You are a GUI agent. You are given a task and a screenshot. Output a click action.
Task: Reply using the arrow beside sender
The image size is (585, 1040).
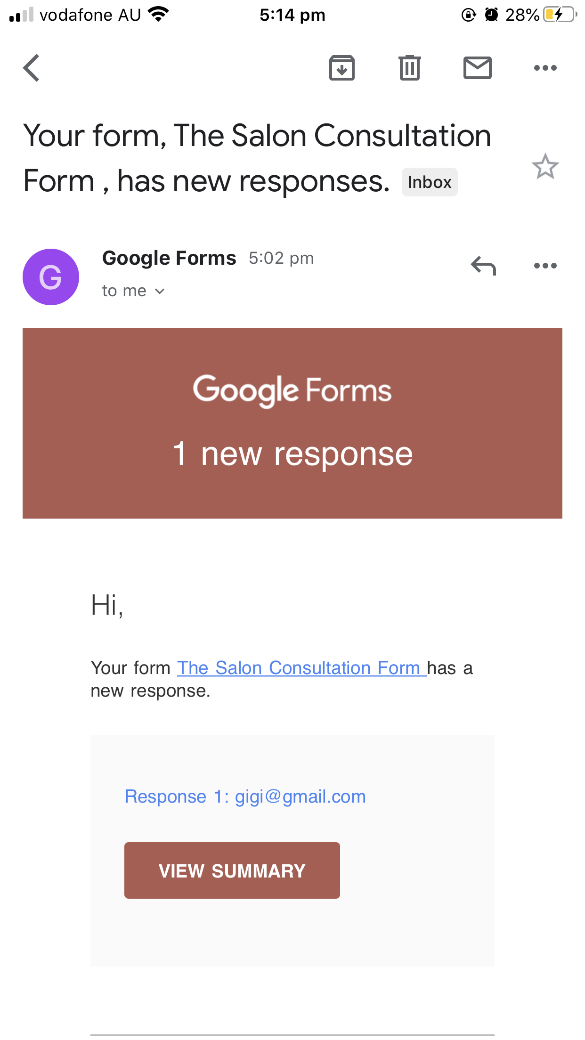tap(483, 266)
